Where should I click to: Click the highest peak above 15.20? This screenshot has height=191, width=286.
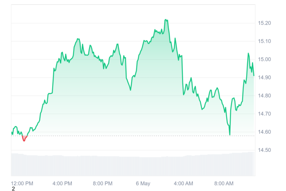tap(166, 20)
